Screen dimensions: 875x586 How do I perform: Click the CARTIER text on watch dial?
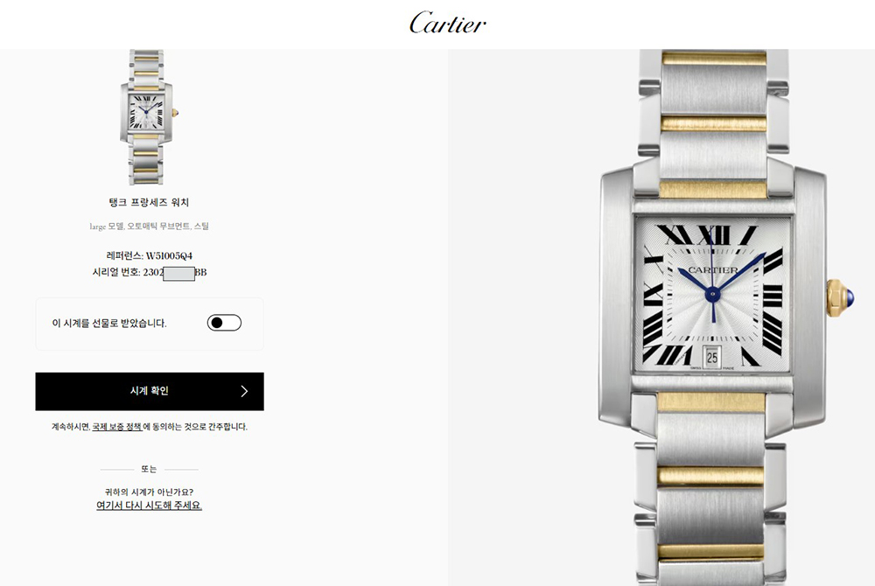coord(712,270)
